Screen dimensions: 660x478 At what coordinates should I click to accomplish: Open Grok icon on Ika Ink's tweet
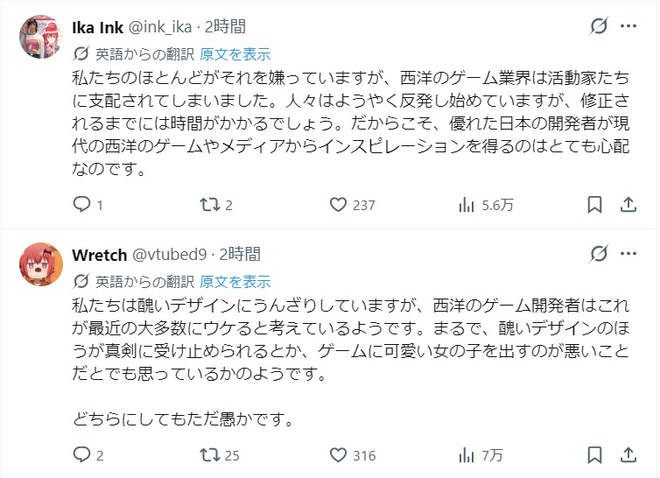point(599,26)
